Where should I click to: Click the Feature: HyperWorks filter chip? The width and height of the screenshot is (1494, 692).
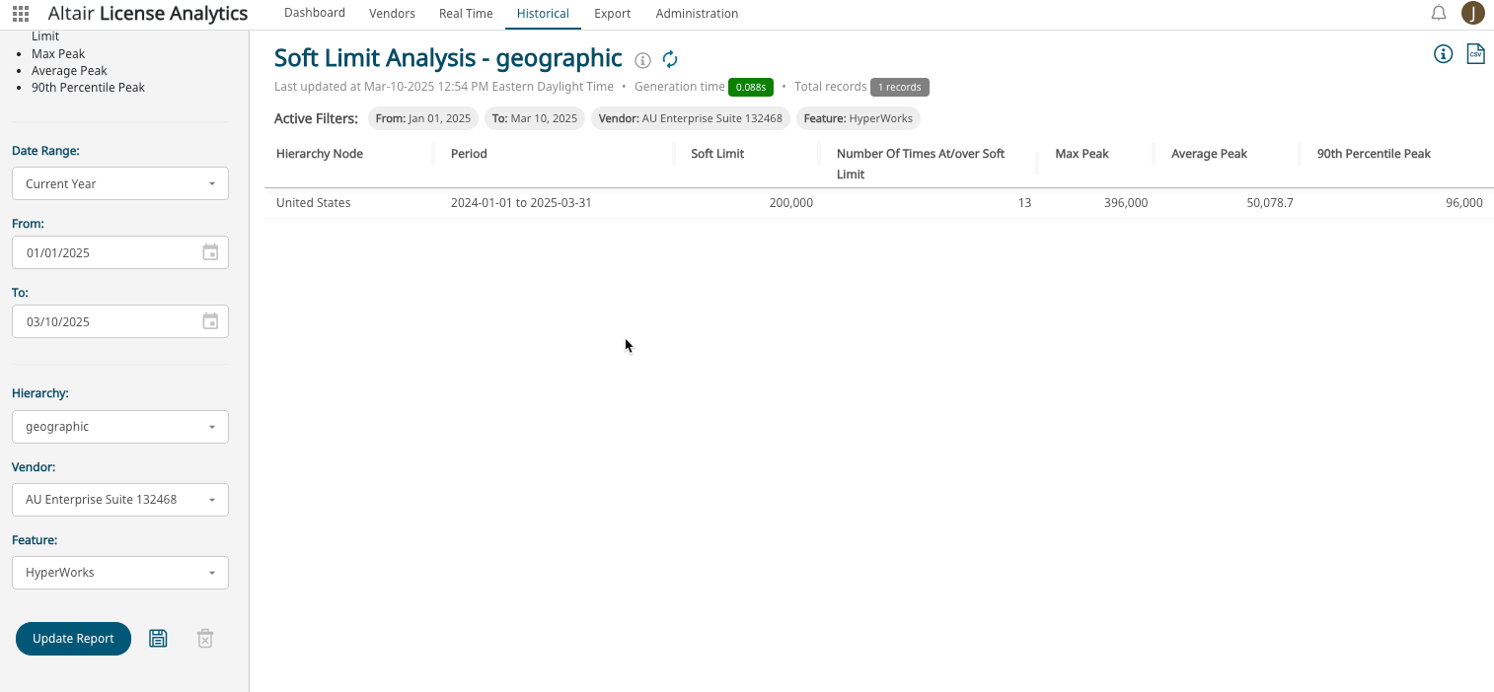859,118
